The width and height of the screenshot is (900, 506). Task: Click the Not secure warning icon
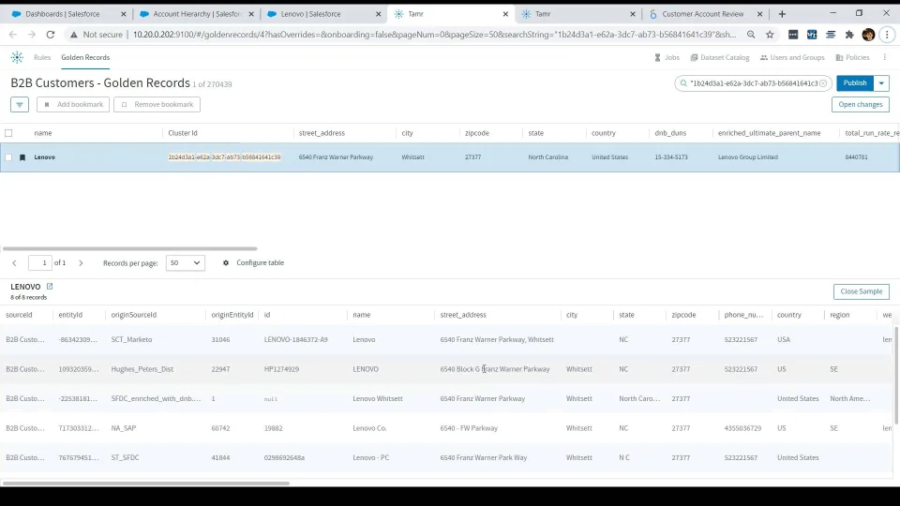(73, 35)
